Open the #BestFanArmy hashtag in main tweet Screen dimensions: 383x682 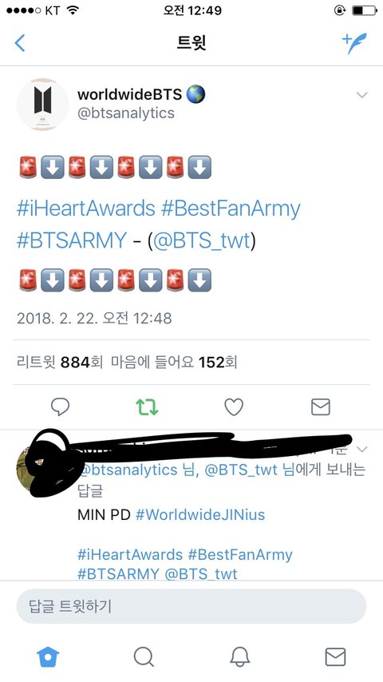(231, 208)
